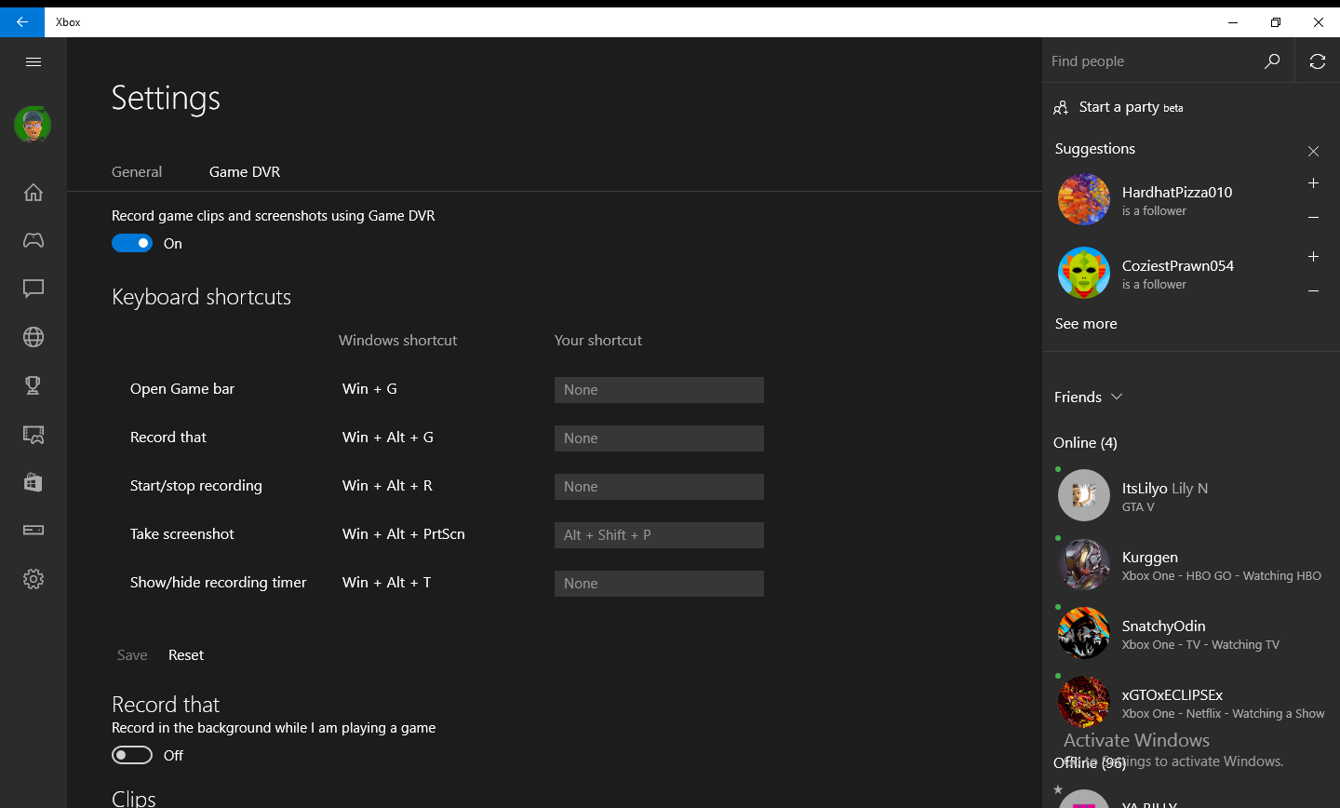Remove CoziestPrawn054 suggestion with minus
Viewport: 1340px width, 808px height.
[x=1313, y=291]
